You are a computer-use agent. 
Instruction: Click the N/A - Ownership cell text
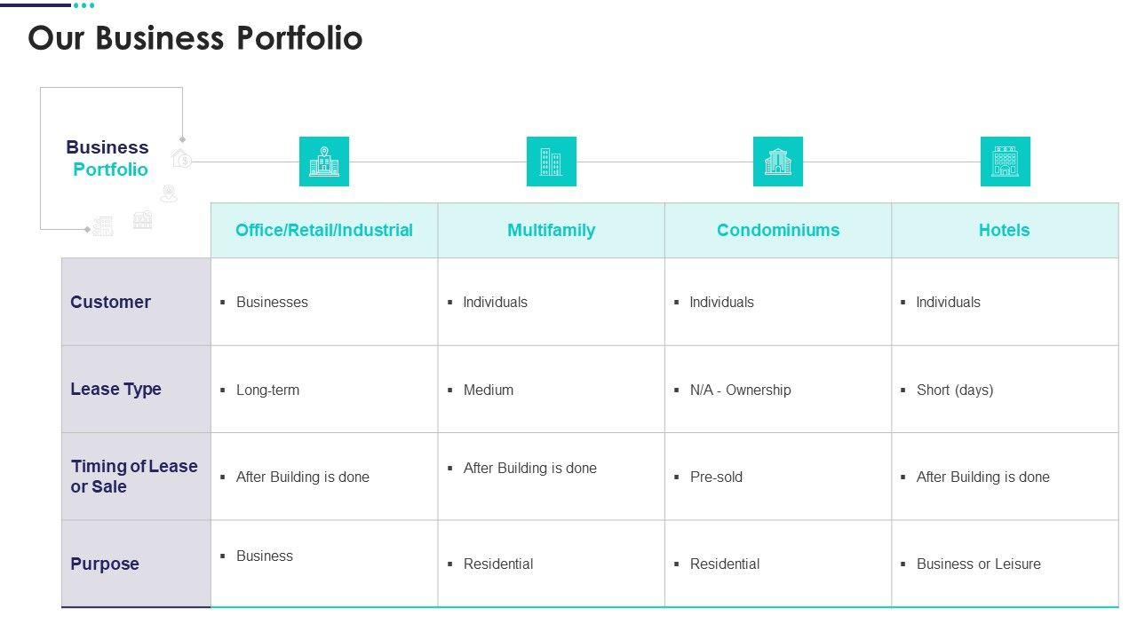pos(740,390)
